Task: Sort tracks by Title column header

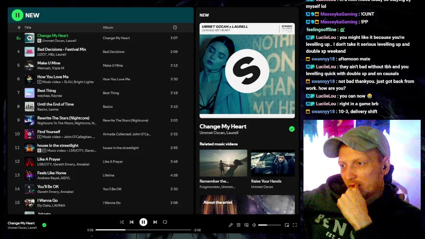Action: [x=28, y=28]
